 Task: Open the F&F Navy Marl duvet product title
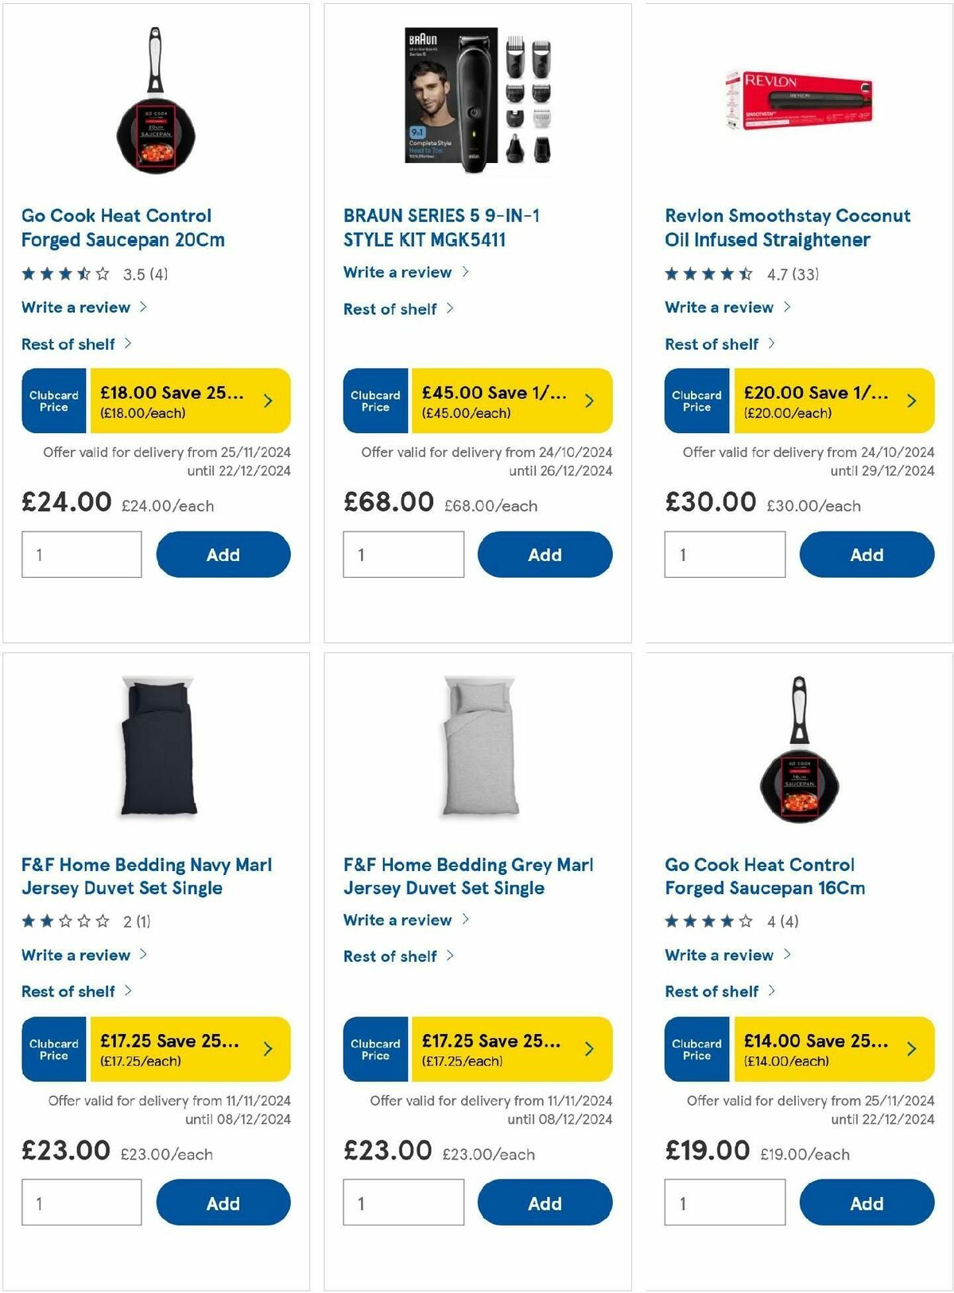[x=147, y=876]
